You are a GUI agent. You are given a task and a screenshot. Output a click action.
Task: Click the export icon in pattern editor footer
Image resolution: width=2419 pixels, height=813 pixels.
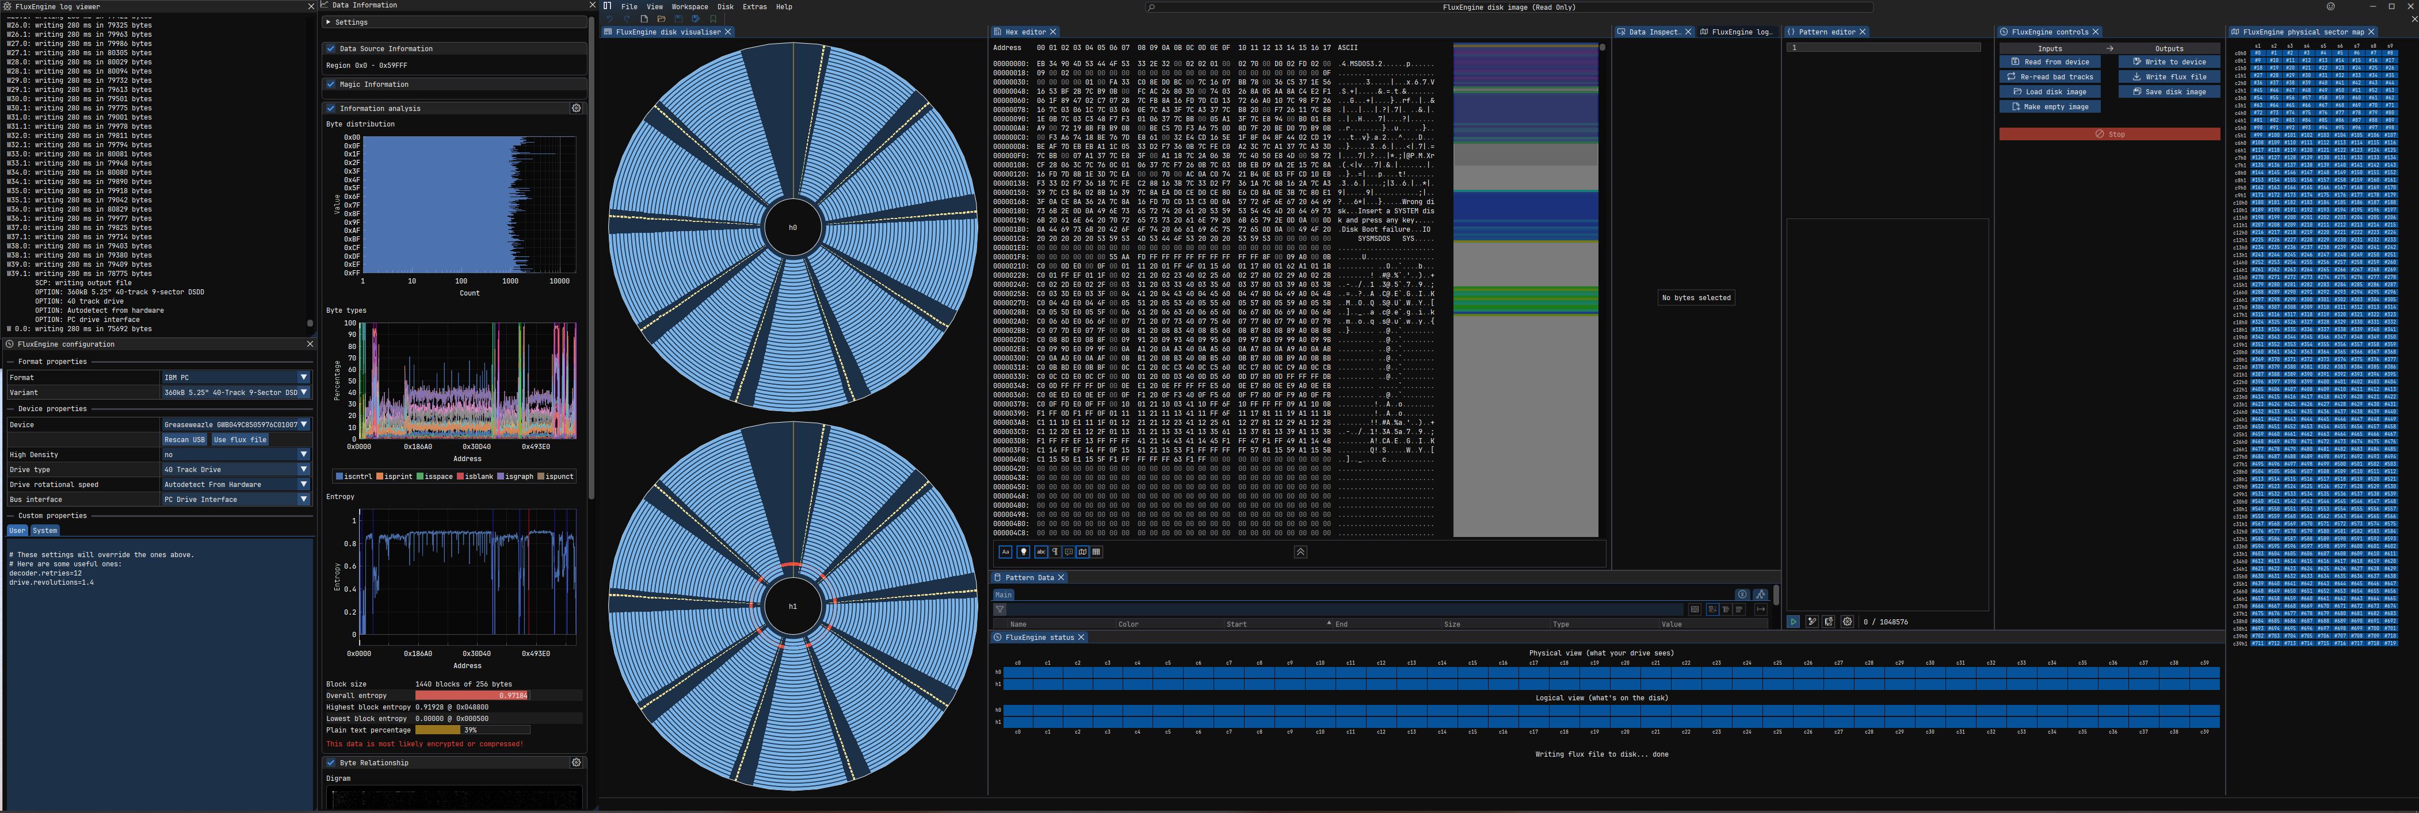click(x=1829, y=622)
